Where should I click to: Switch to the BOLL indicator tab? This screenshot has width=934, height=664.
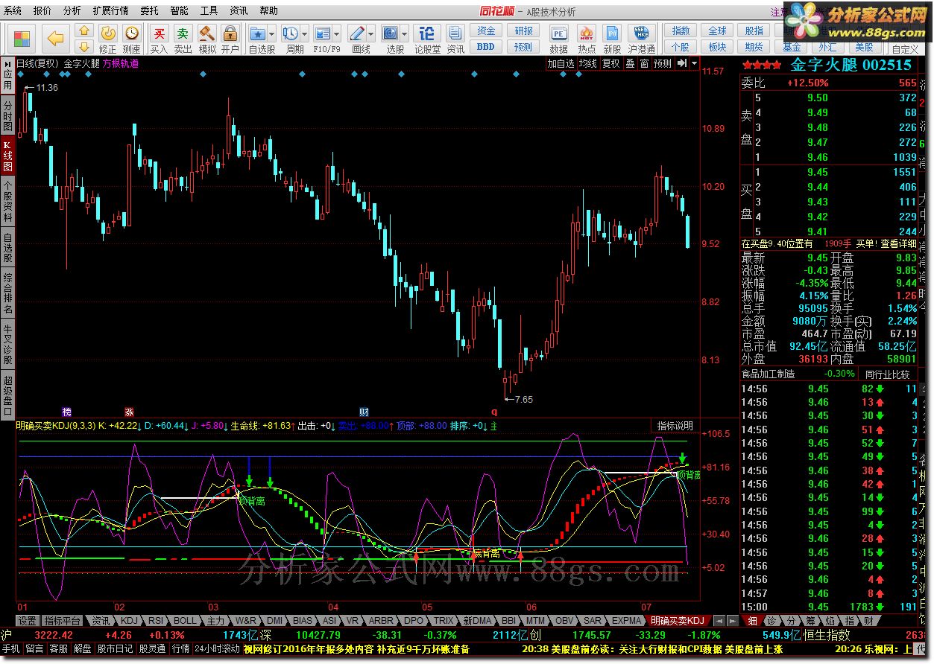coord(185,620)
